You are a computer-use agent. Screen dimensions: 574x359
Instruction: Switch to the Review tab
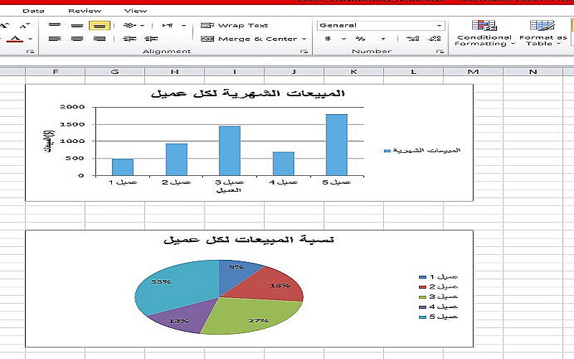pos(85,11)
